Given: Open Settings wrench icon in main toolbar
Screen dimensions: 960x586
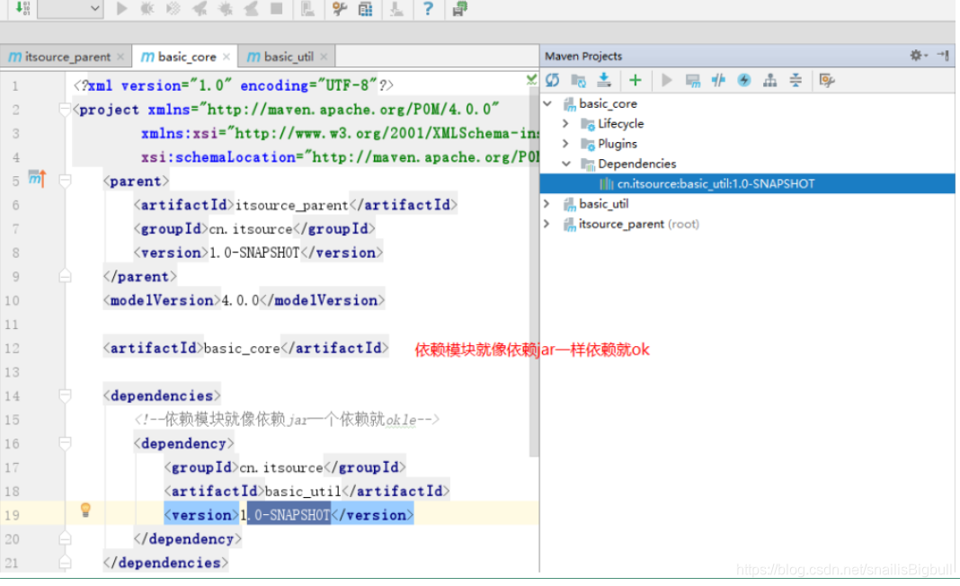Looking at the screenshot, I should (x=339, y=9).
